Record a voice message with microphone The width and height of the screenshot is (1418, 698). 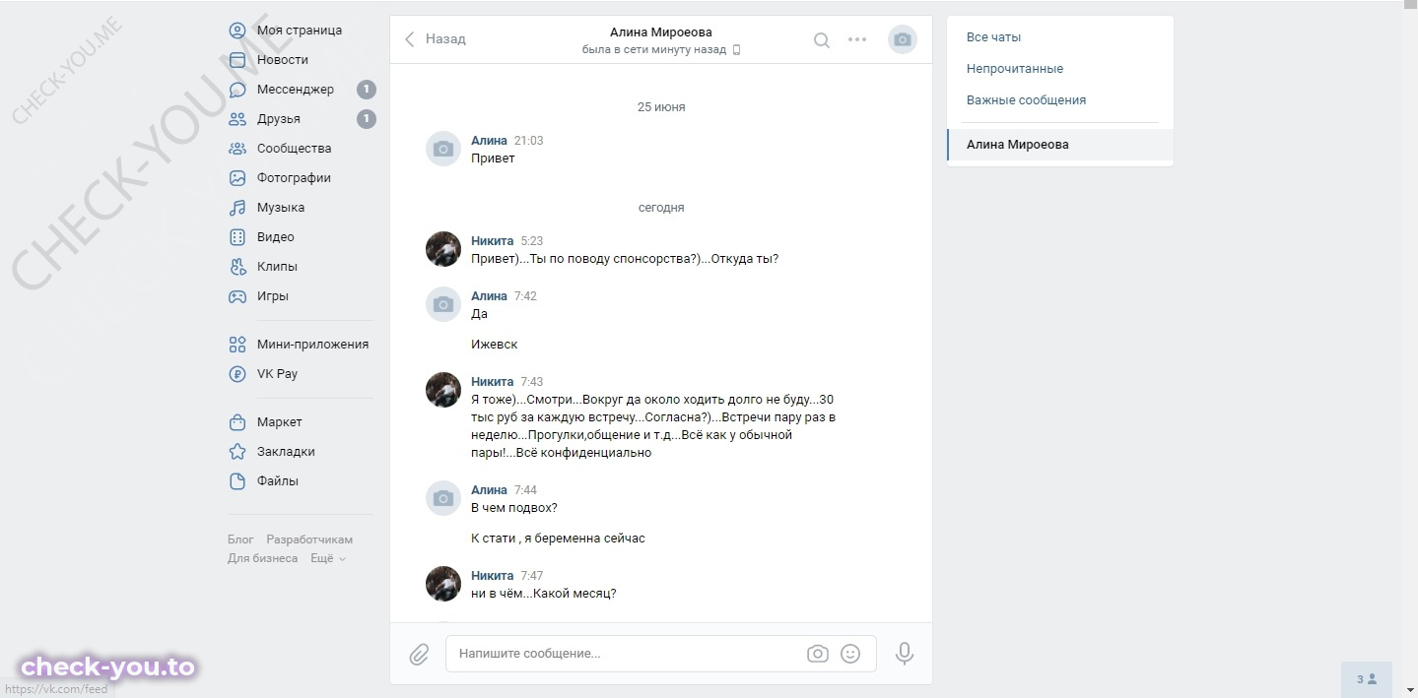[x=904, y=654]
